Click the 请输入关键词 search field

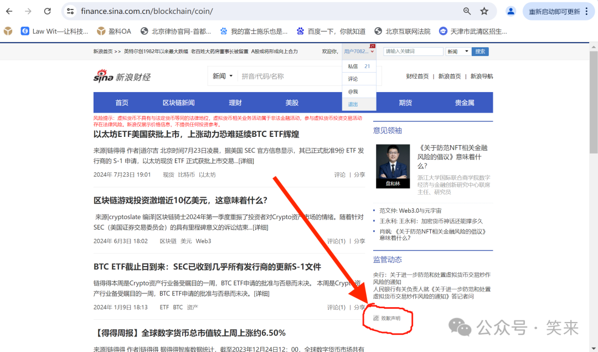414,52
